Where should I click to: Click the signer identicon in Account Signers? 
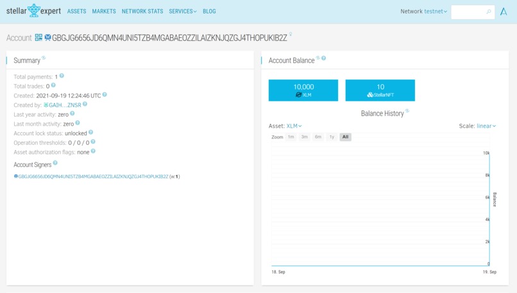click(15, 176)
